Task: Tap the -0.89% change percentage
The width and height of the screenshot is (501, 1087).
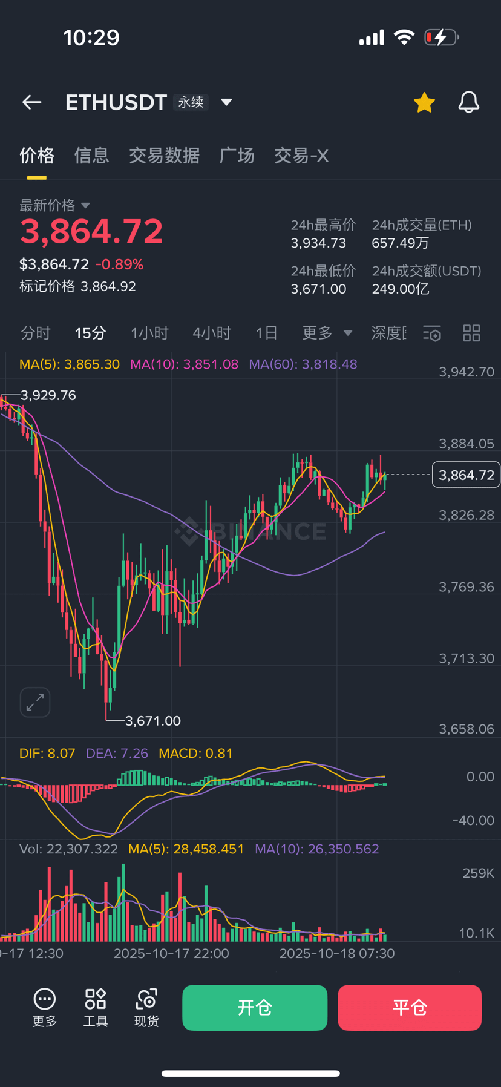Action: (x=119, y=264)
